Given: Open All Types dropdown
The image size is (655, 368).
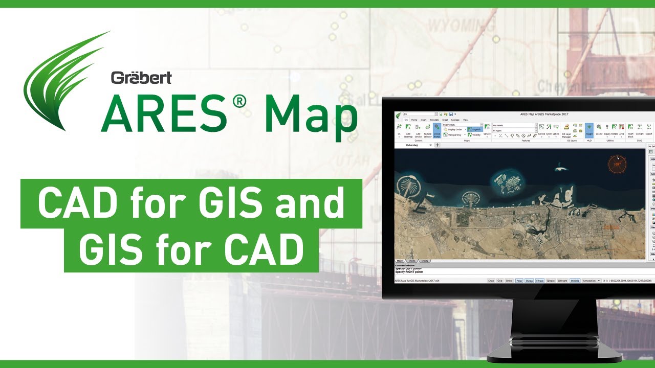Looking at the screenshot, I should 515,131.
